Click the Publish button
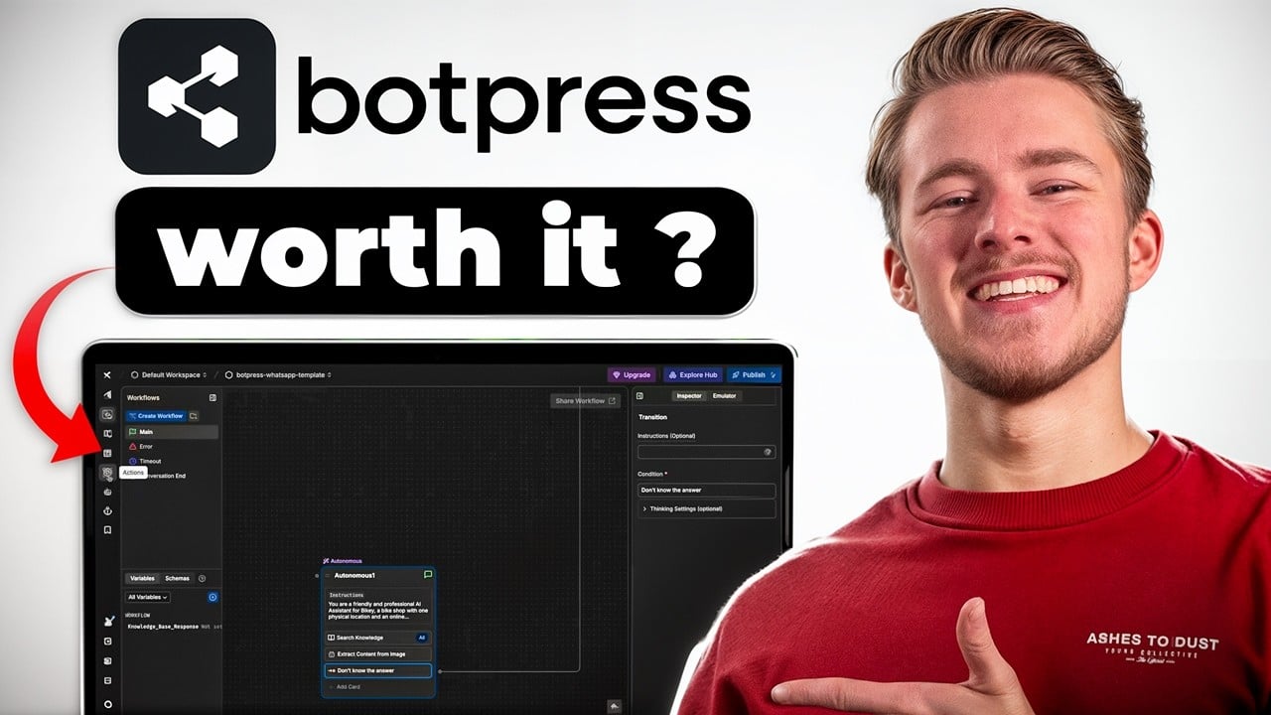Image resolution: width=1271 pixels, height=715 pixels. 754,374
